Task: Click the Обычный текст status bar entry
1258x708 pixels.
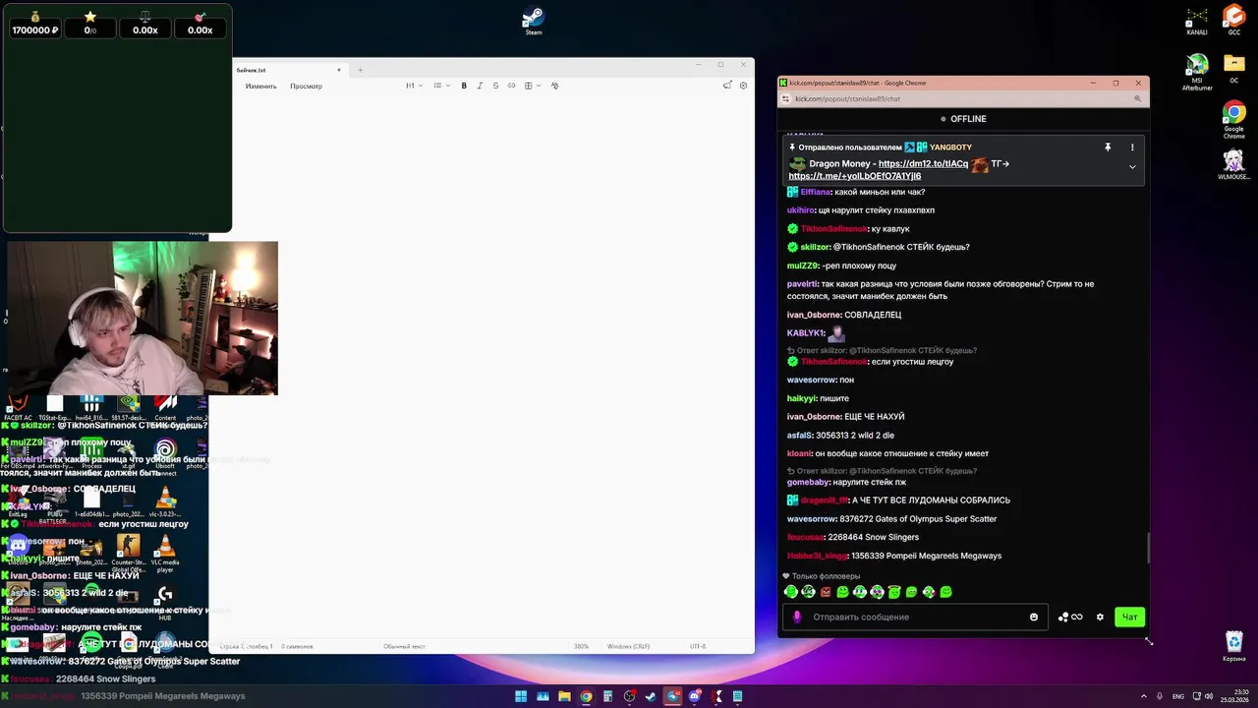Action: click(x=404, y=646)
